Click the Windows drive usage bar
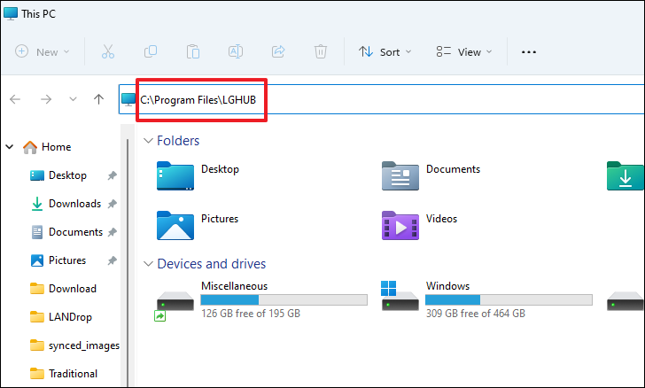 (509, 300)
